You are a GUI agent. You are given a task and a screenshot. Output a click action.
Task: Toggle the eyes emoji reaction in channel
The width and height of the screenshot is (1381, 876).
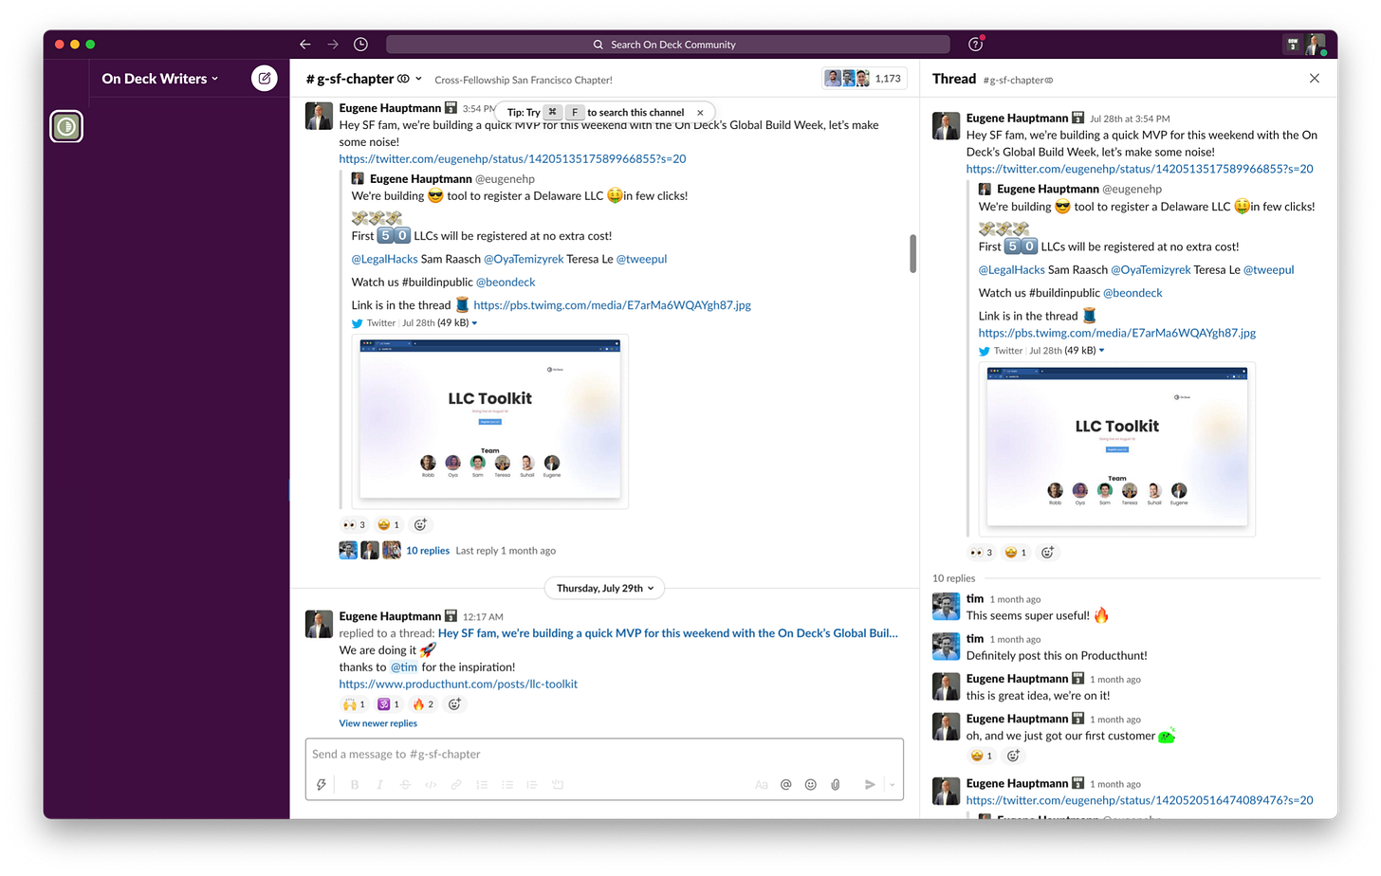click(x=354, y=524)
